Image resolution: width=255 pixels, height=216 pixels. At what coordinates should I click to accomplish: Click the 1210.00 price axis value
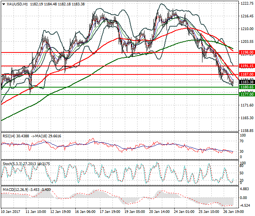tap(247, 29)
